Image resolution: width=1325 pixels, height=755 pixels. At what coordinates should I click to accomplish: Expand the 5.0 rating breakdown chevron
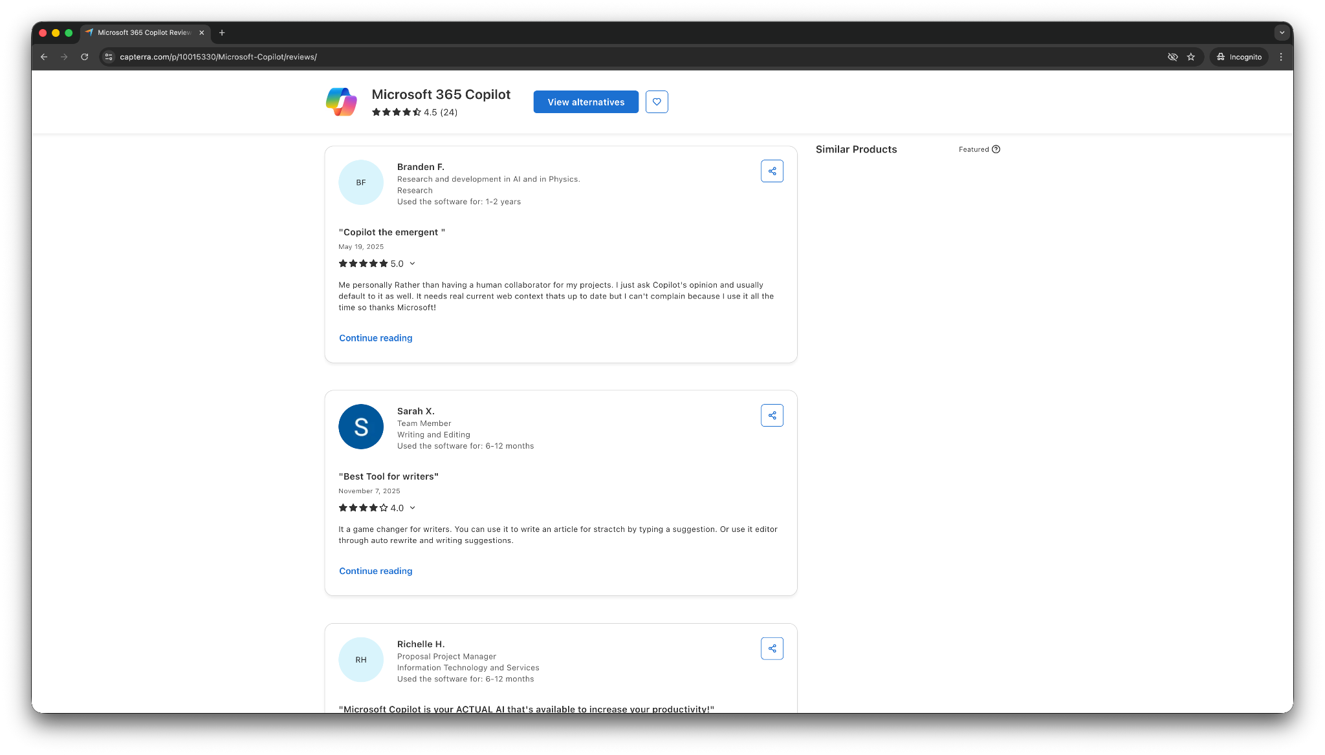click(x=412, y=264)
